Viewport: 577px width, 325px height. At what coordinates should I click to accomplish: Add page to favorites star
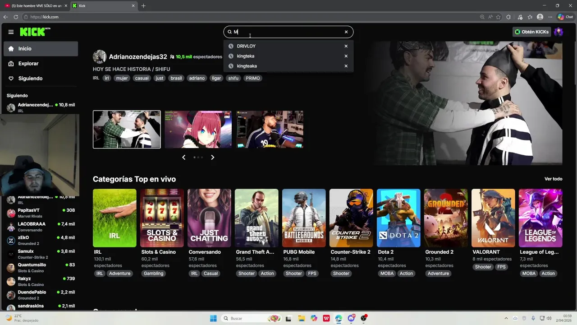498,17
